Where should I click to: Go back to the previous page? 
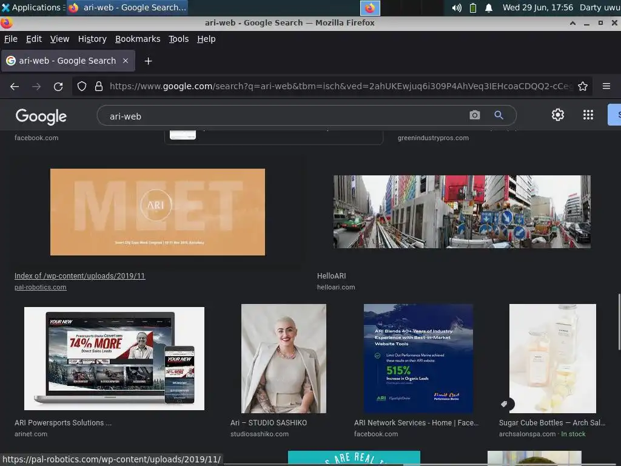[x=15, y=86]
